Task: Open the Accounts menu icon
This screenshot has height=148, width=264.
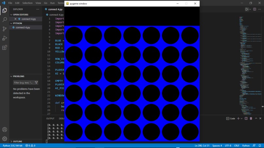Action: click(x=5, y=129)
